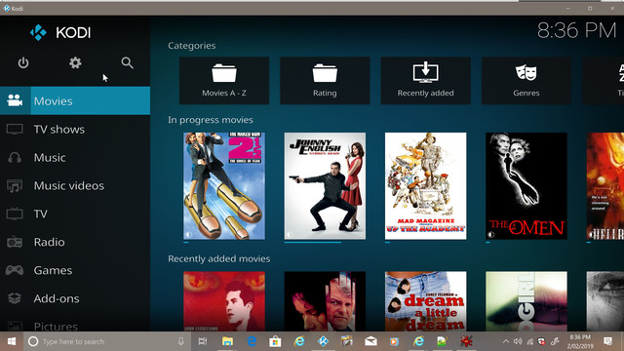The height and width of the screenshot is (351, 624).
Task: Open the Genres masks category
Action: [526, 81]
